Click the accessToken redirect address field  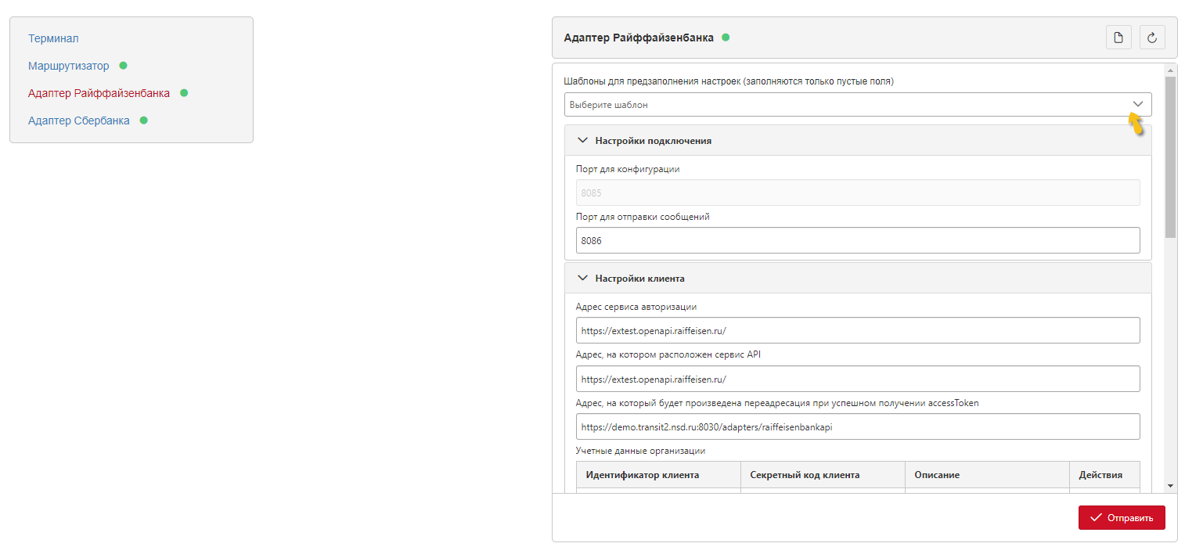[x=858, y=427]
